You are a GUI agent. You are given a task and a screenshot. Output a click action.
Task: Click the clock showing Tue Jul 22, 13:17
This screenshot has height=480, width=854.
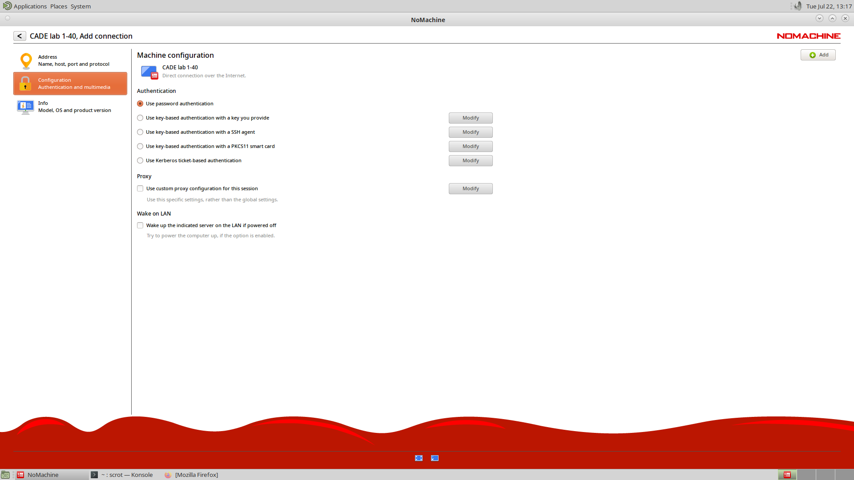(x=829, y=6)
